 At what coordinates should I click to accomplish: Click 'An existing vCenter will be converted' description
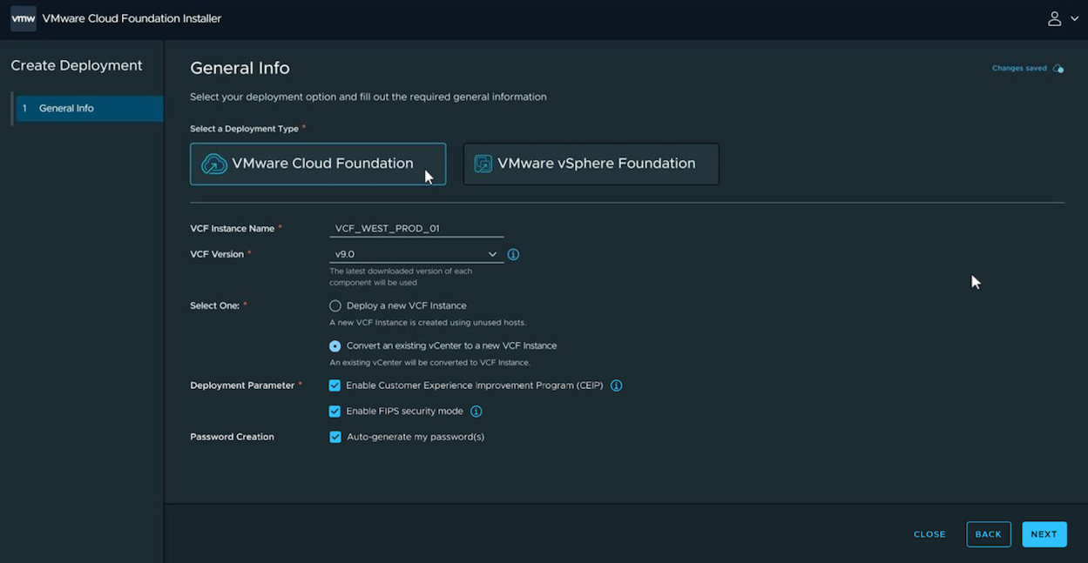[x=429, y=362]
